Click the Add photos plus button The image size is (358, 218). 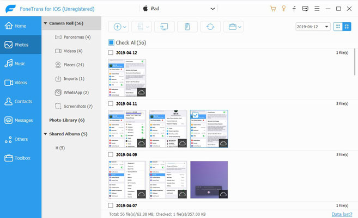point(118,27)
